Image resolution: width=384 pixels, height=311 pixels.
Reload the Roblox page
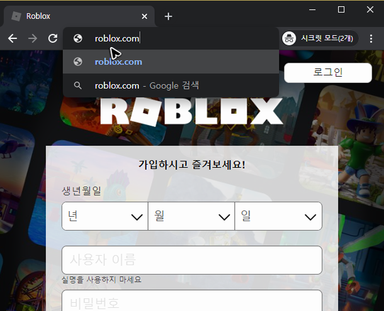[x=53, y=38]
